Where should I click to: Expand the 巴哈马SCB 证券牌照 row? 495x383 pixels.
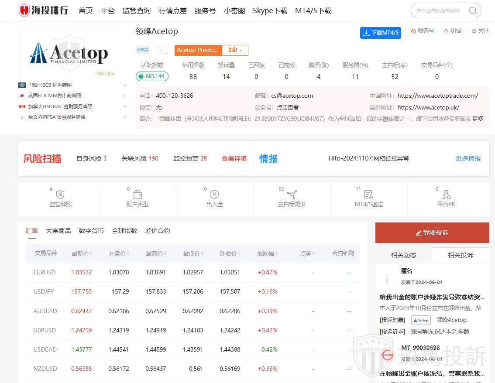(x=125, y=85)
